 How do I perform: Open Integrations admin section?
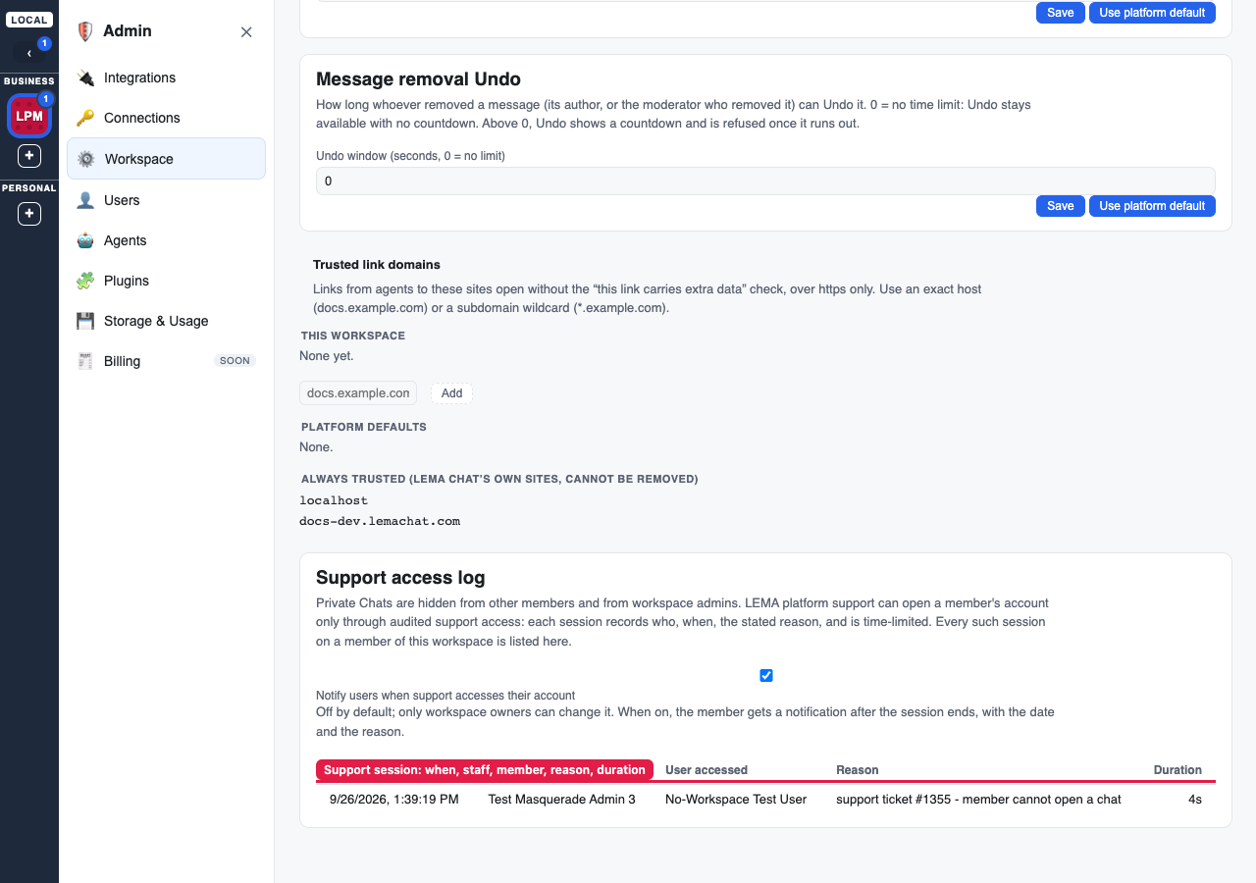click(166, 78)
